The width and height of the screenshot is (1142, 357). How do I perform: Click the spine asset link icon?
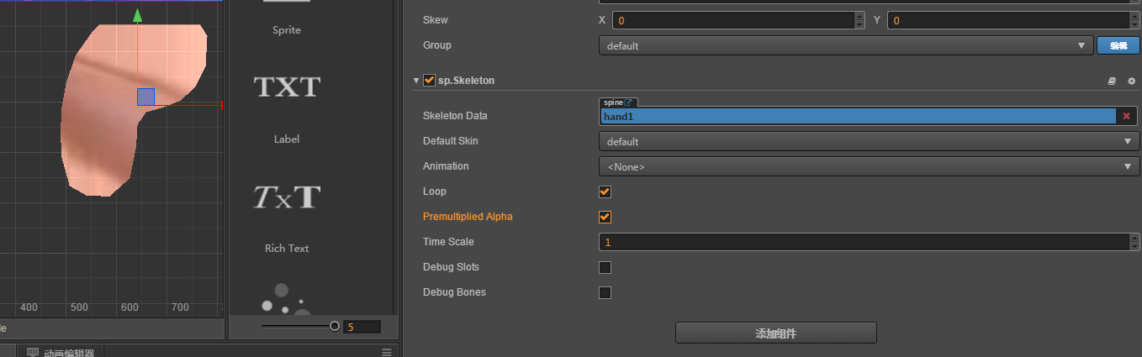627,102
